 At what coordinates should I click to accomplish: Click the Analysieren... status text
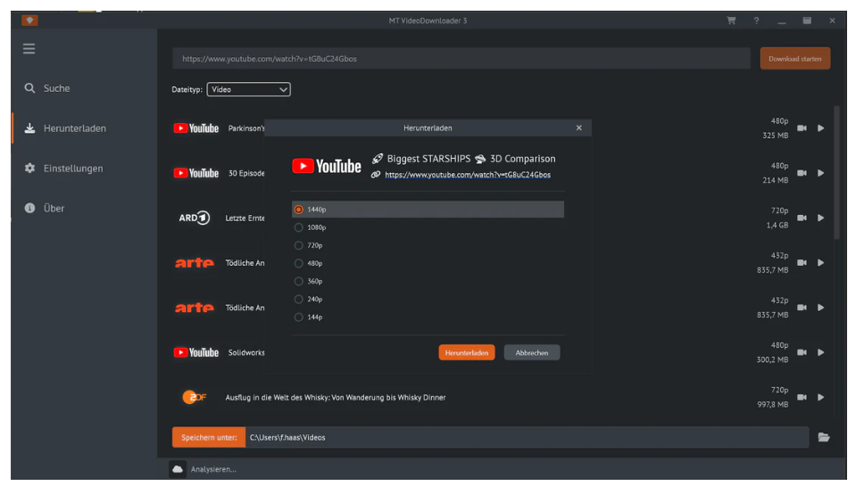(213, 469)
